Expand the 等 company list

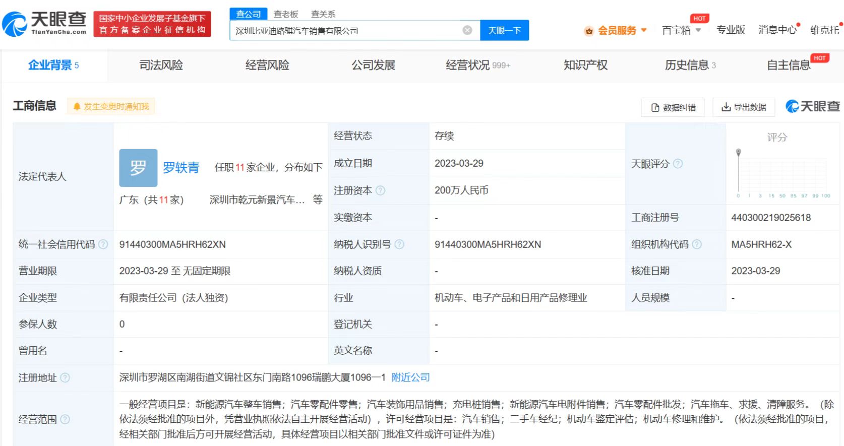tap(317, 200)
